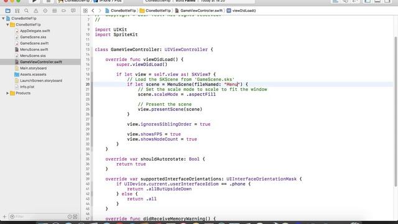Open the Report navigator speech-bubble icon

[x=73, y=11]
